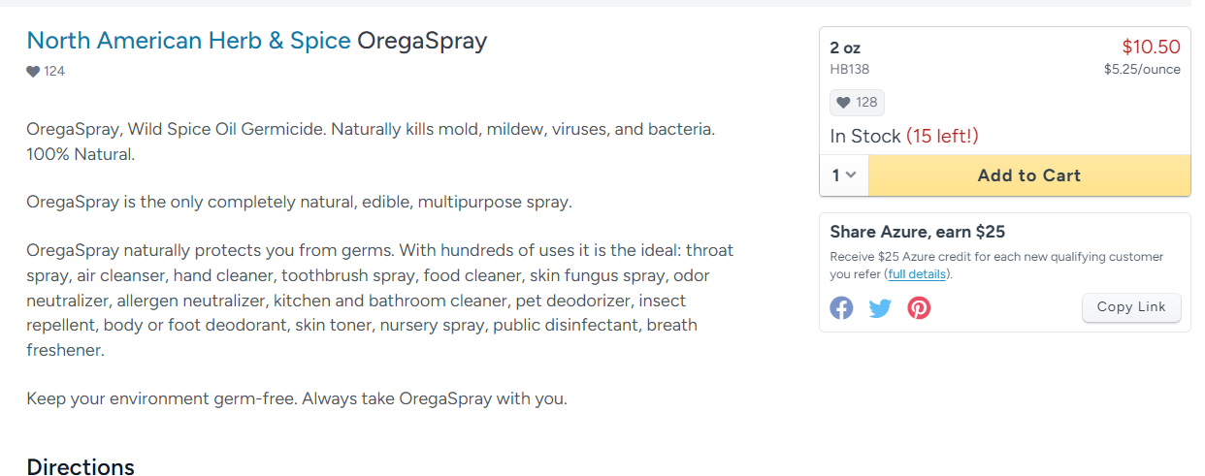The image size is (1205, 476).
Task: Copy the Azure referral link
Action: [x=1131, y=307]
